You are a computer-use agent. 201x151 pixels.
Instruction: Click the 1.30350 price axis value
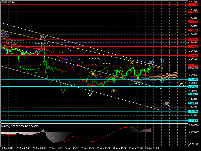pos(193,34)
